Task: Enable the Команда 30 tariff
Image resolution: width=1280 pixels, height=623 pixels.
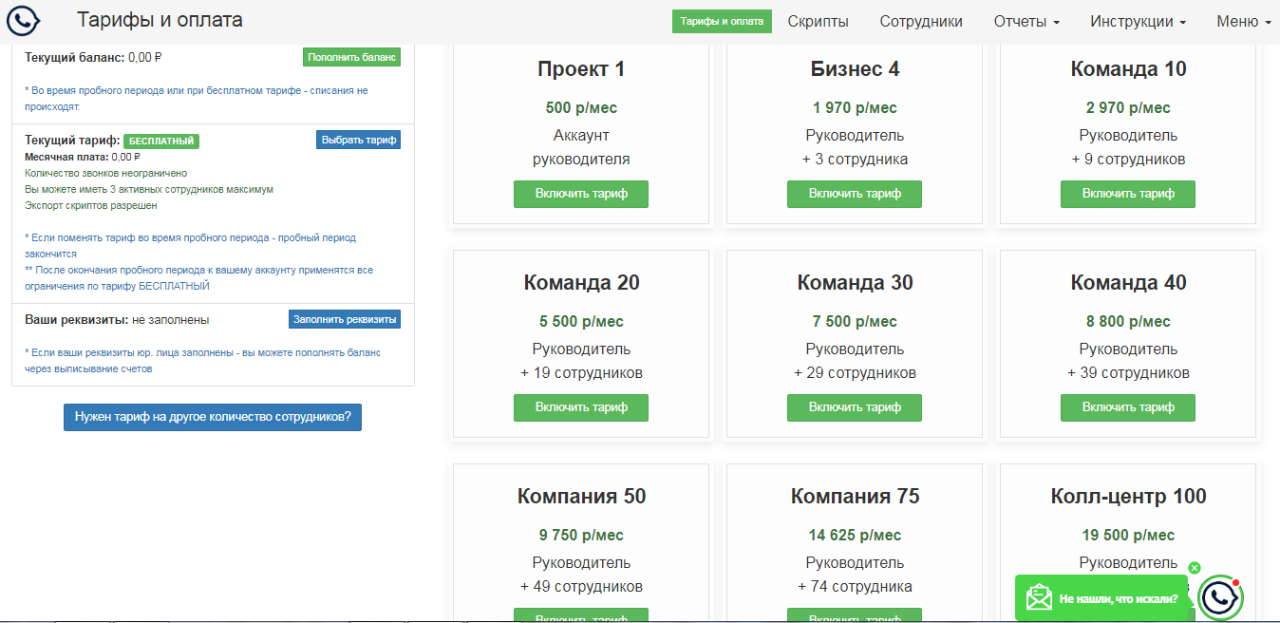Action: click(x=855, y=407)
